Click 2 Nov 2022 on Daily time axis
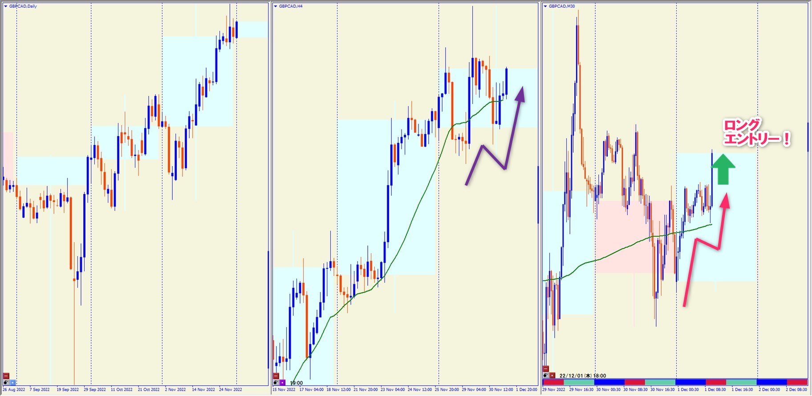812x396 pixels. [175, 390]
